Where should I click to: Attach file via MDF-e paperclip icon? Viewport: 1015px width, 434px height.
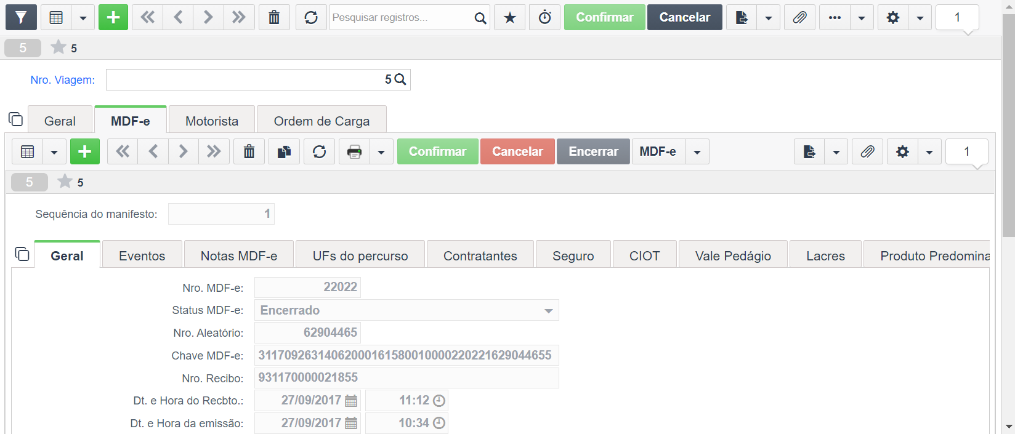click(x=867, y=151)
